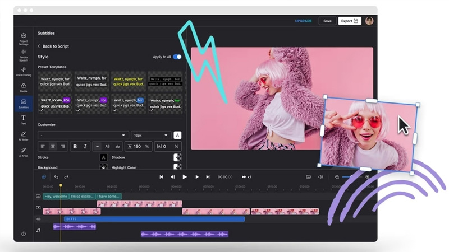Select 'I have some...' subtitle clip
This screenshot has width=449, height=252.
tap(108, 197)
